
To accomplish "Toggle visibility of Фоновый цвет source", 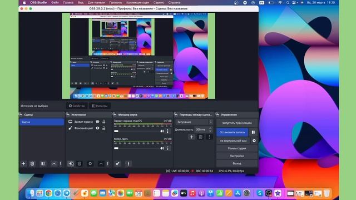I will coord(97,128).
